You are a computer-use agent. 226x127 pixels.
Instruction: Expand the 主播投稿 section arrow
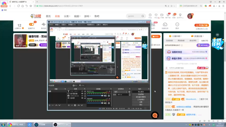pyautogui.click(x=181, y=36)
